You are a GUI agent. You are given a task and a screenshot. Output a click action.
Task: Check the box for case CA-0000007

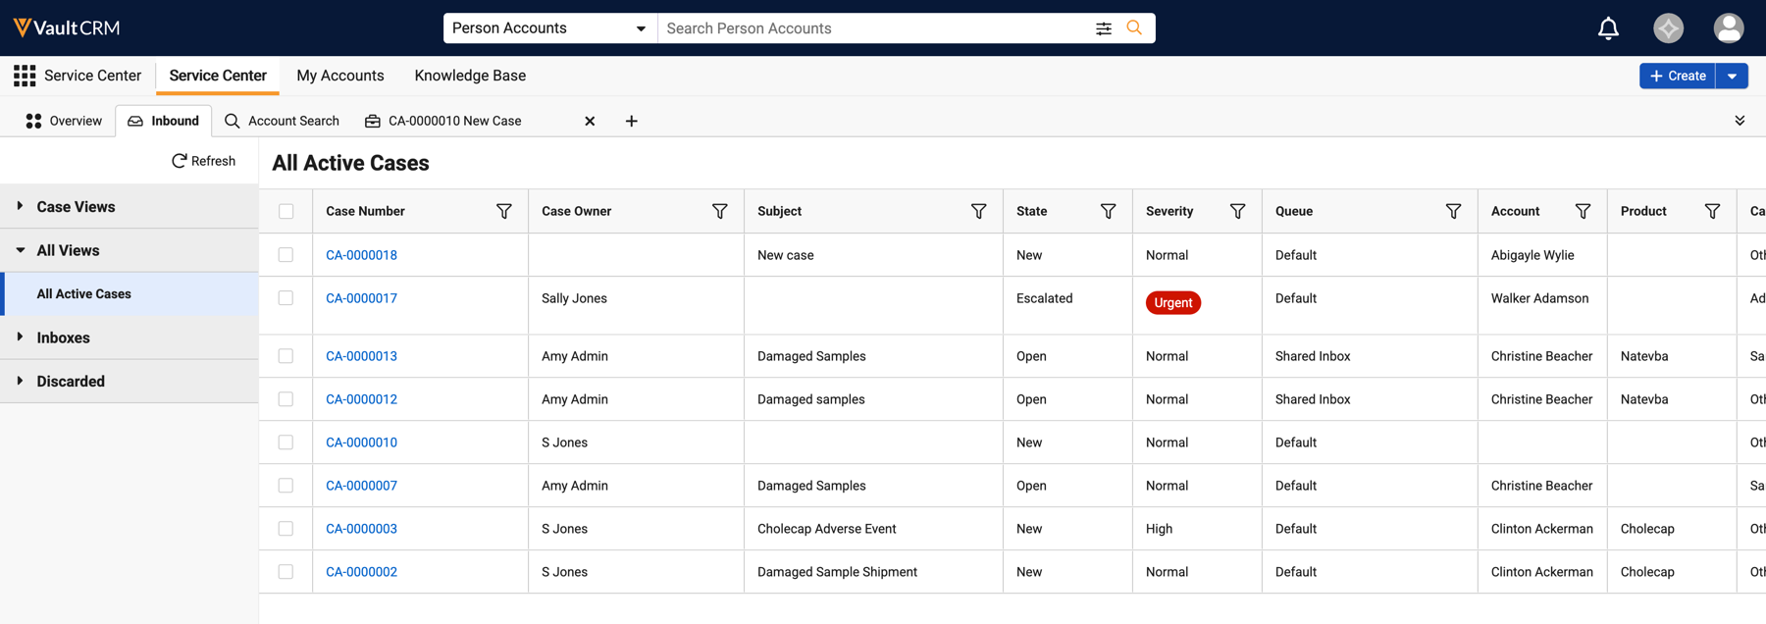286,486
